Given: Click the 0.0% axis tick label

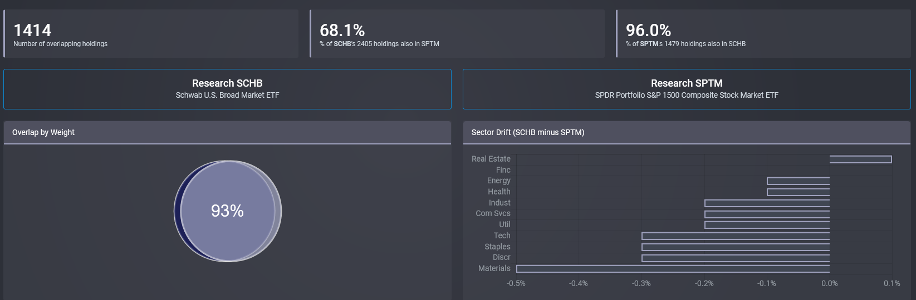Looking at the screenshot, I should pyautogui.click(x=829, y=283).
